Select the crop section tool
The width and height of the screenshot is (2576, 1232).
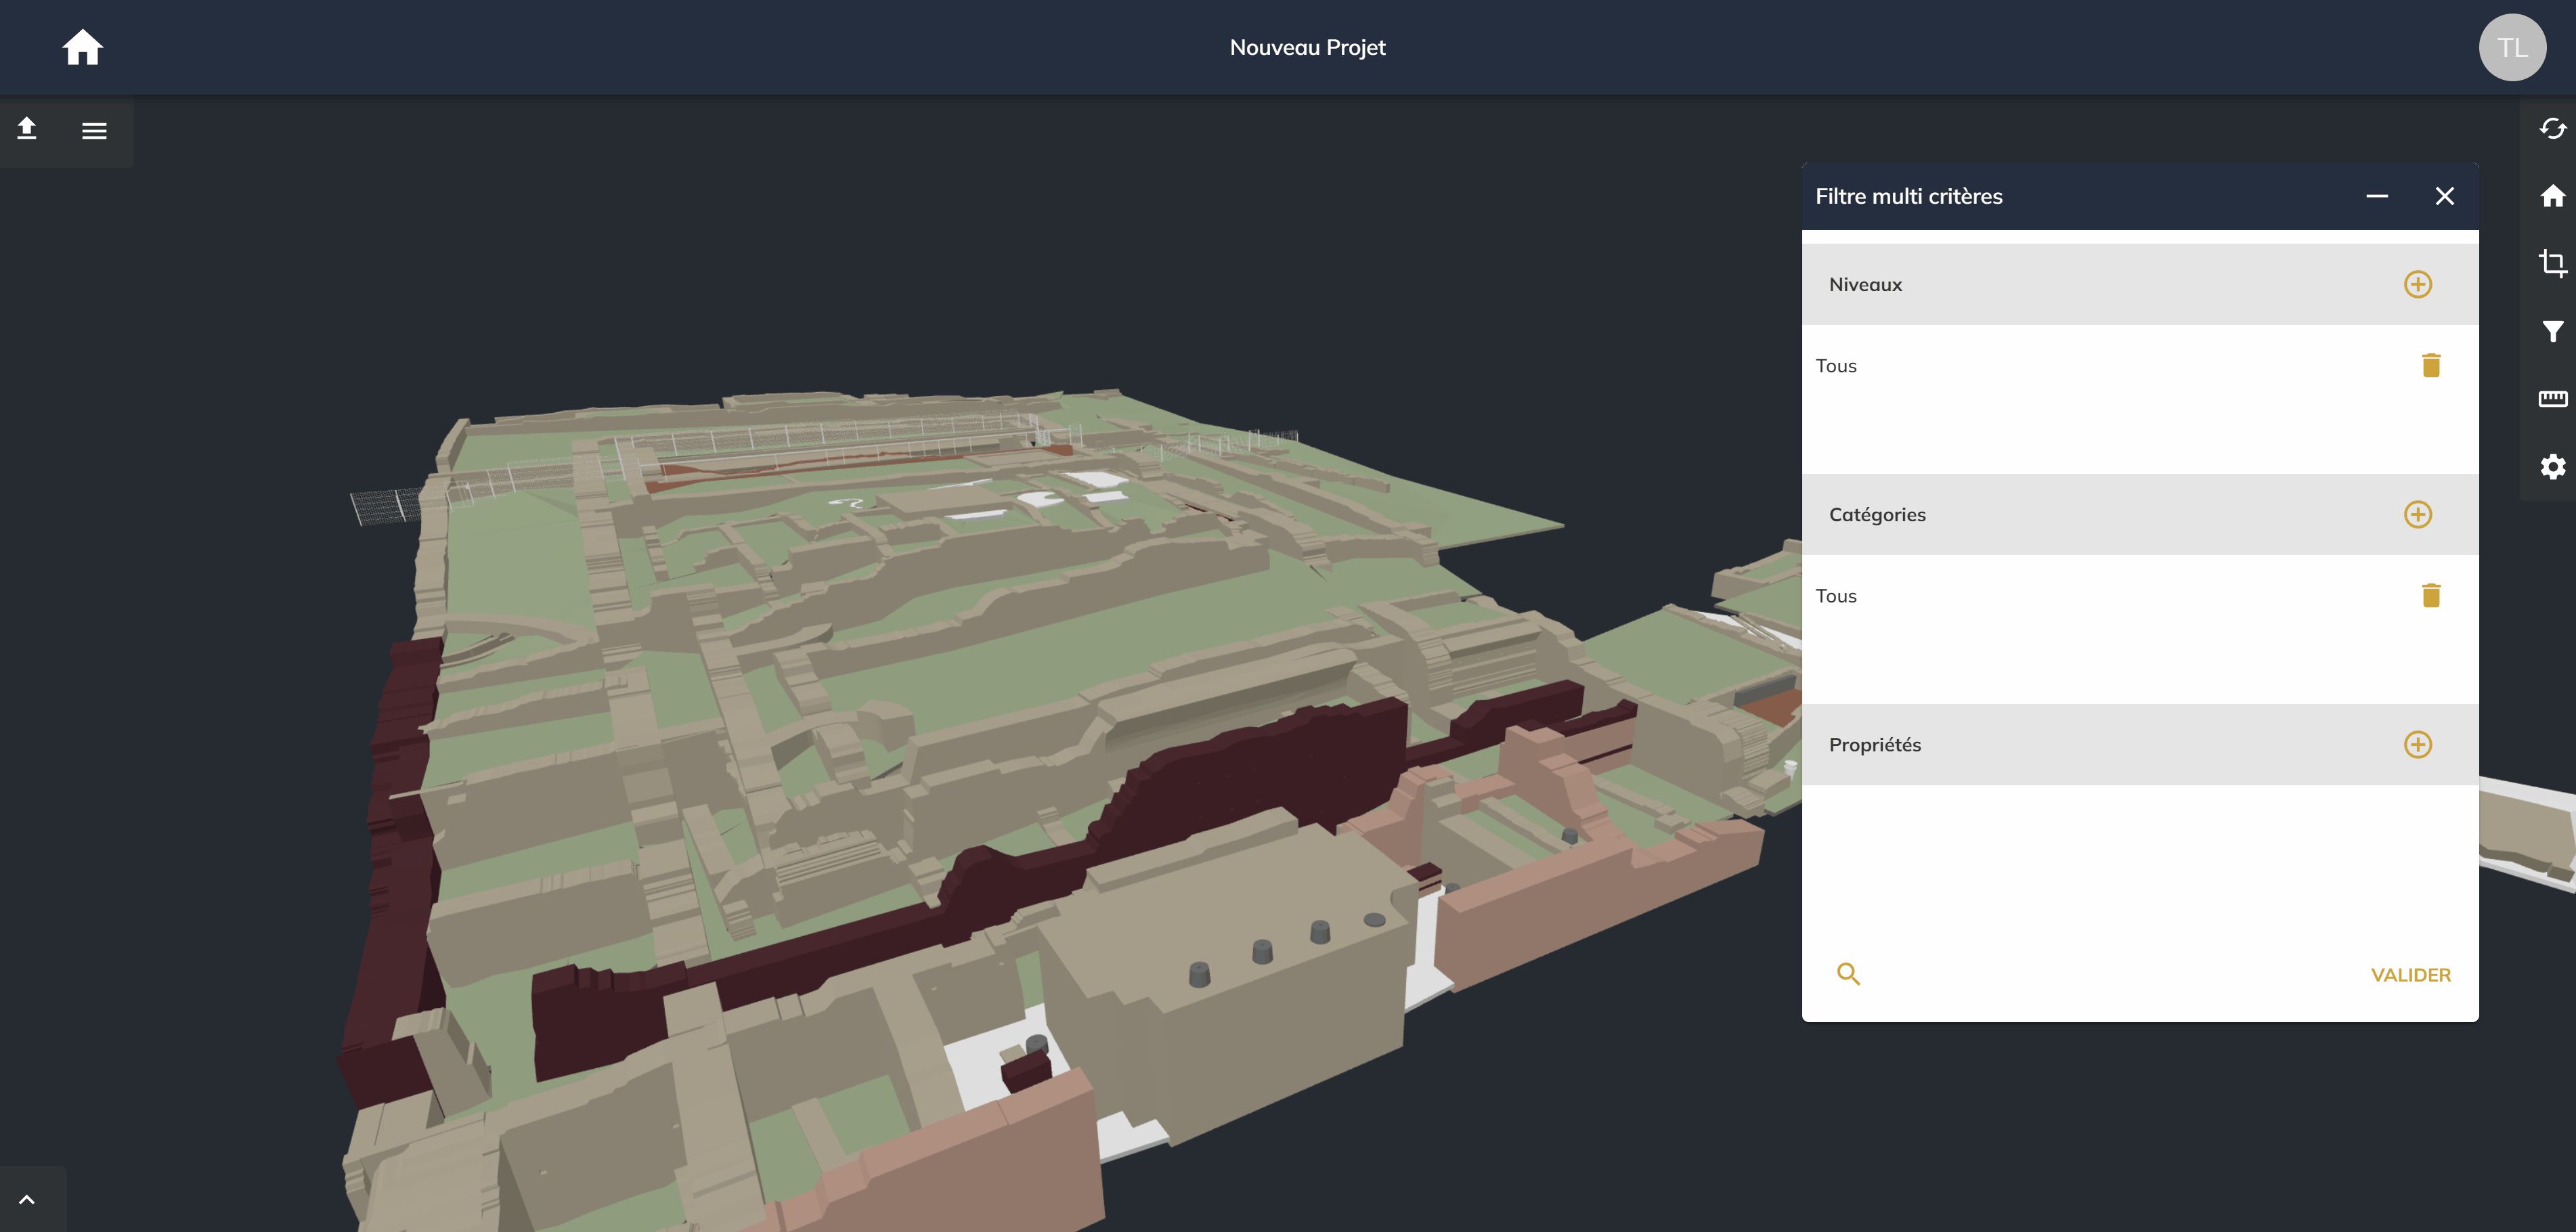point(2552,263)
